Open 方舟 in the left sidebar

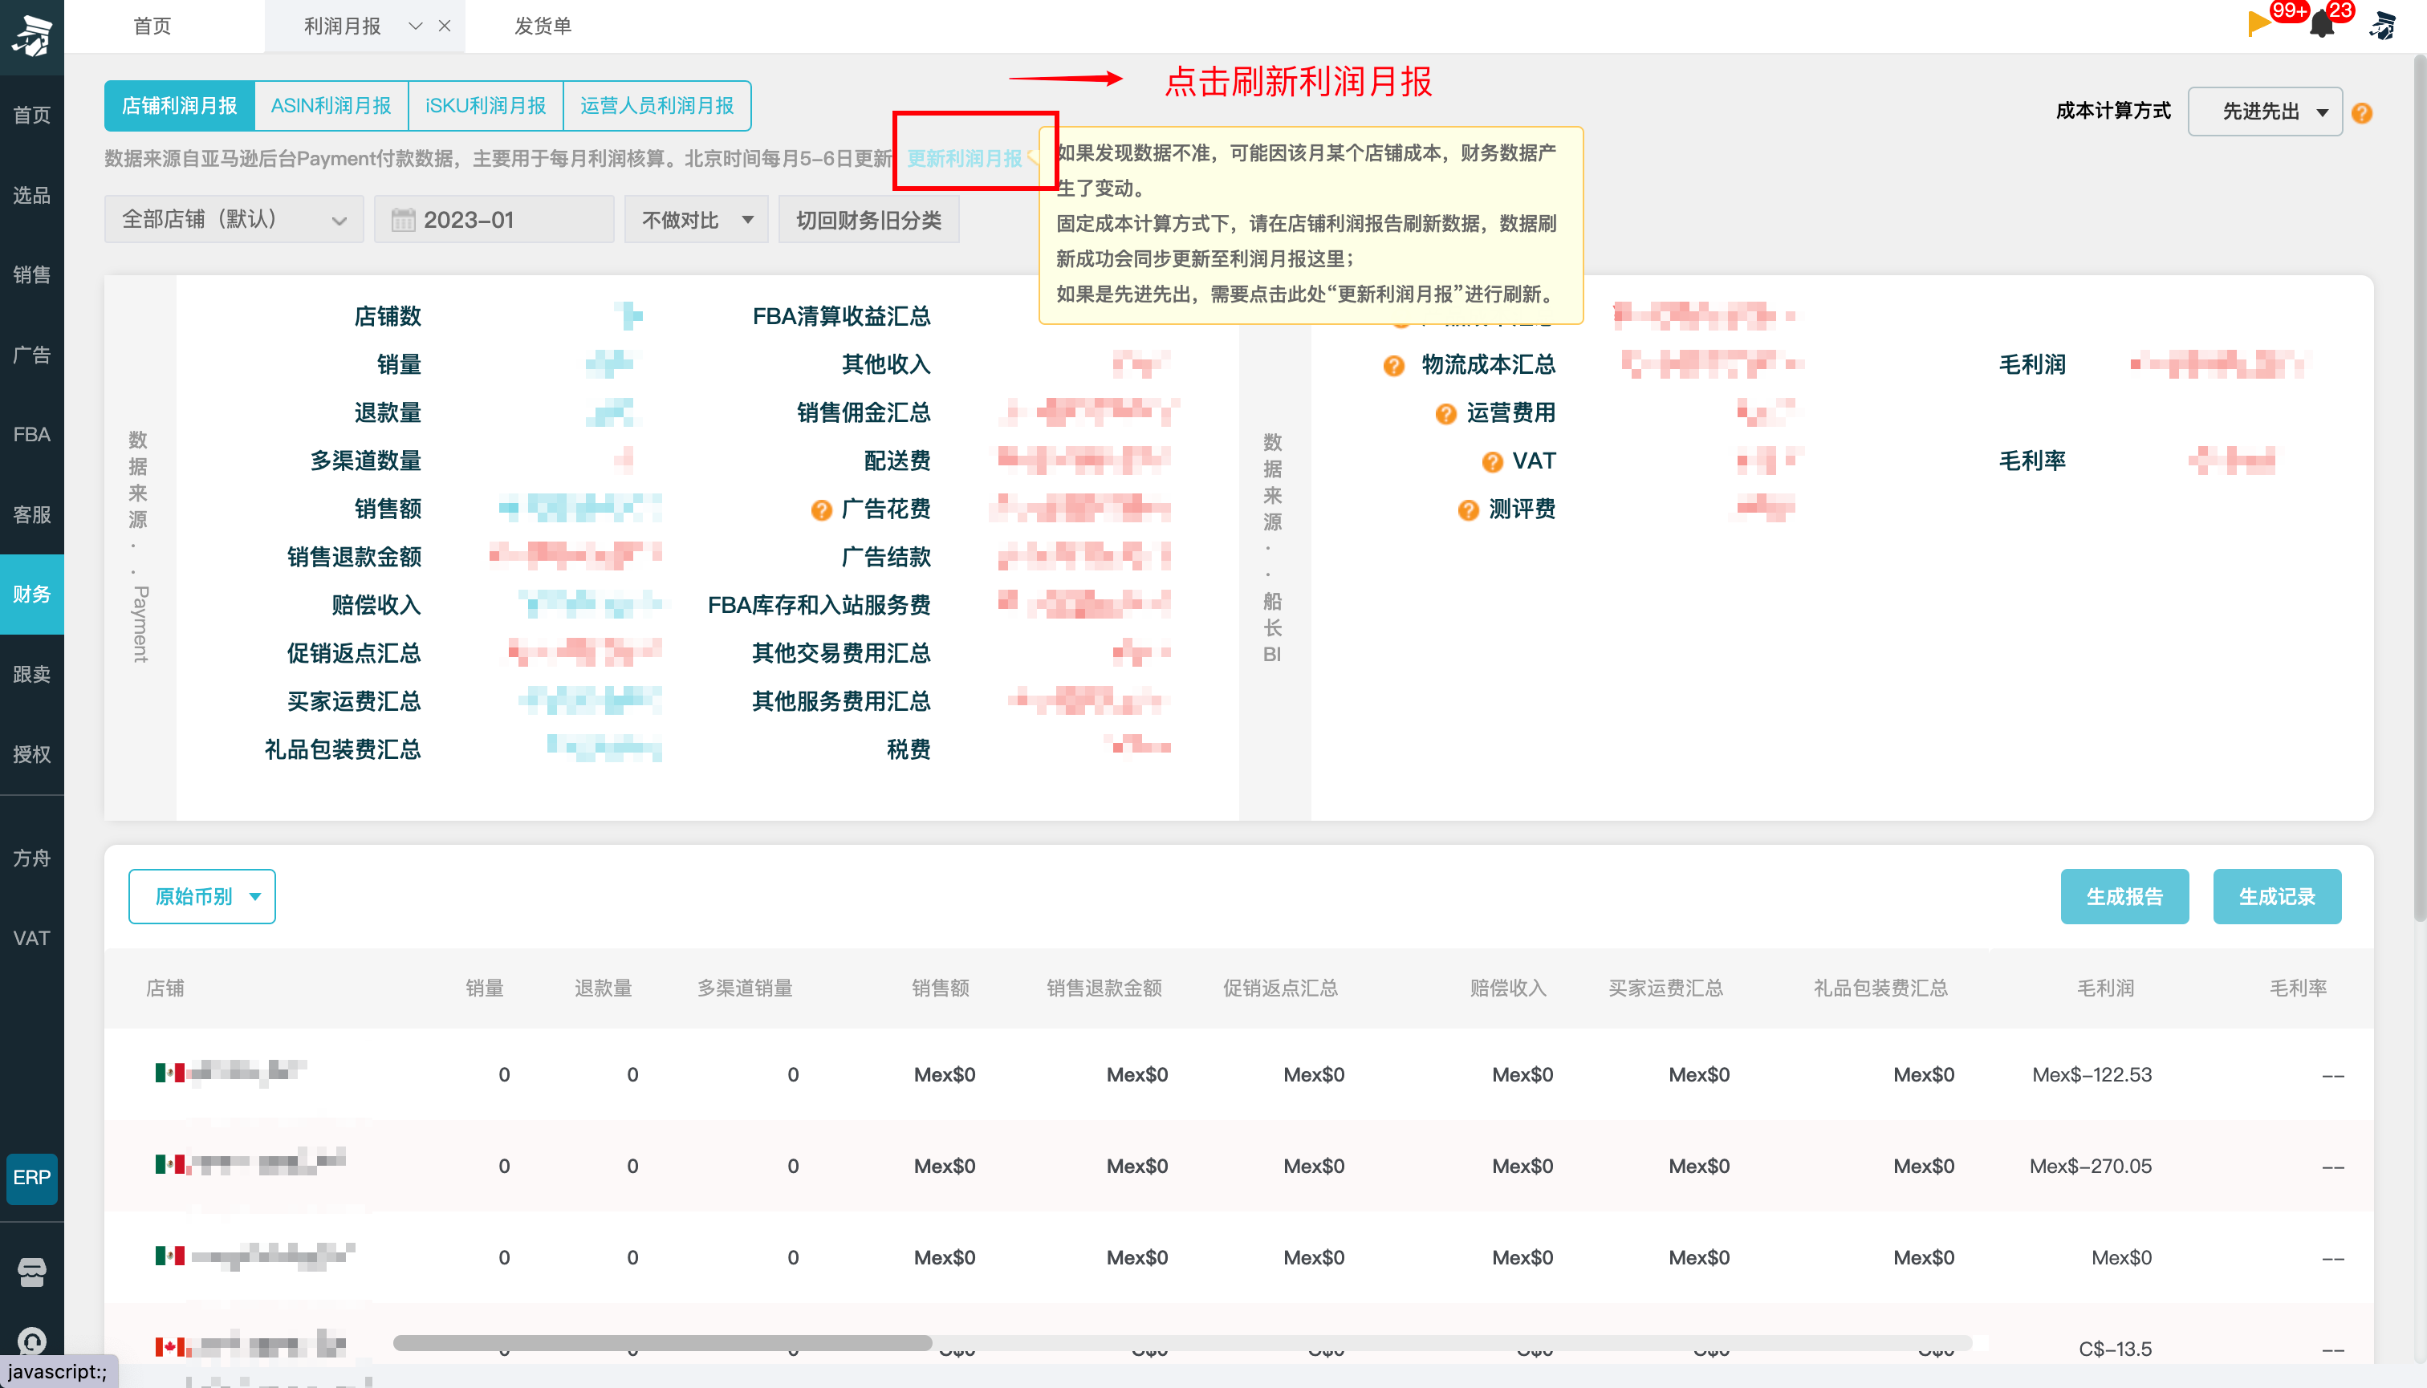click(x=31, y=858)
